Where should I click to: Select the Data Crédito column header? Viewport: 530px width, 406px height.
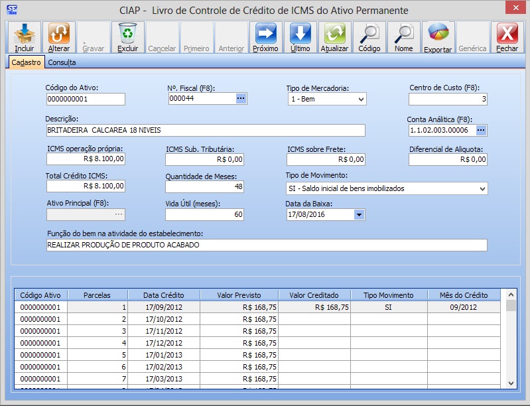[163, 295]
